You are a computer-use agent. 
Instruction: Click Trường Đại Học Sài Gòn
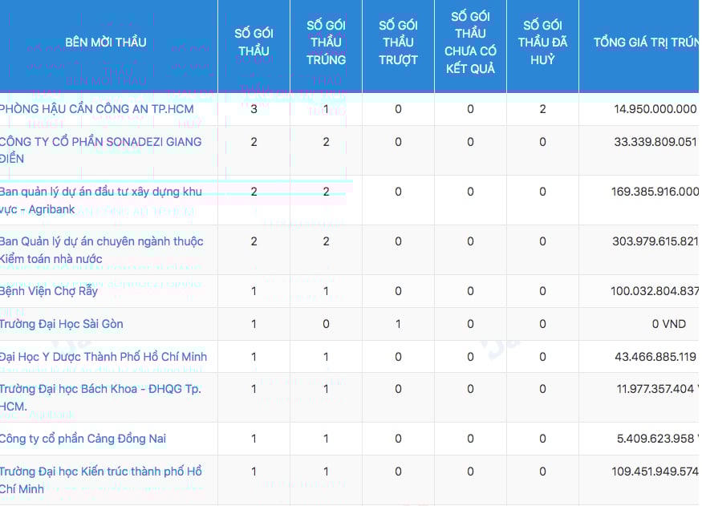click(62, 324)
